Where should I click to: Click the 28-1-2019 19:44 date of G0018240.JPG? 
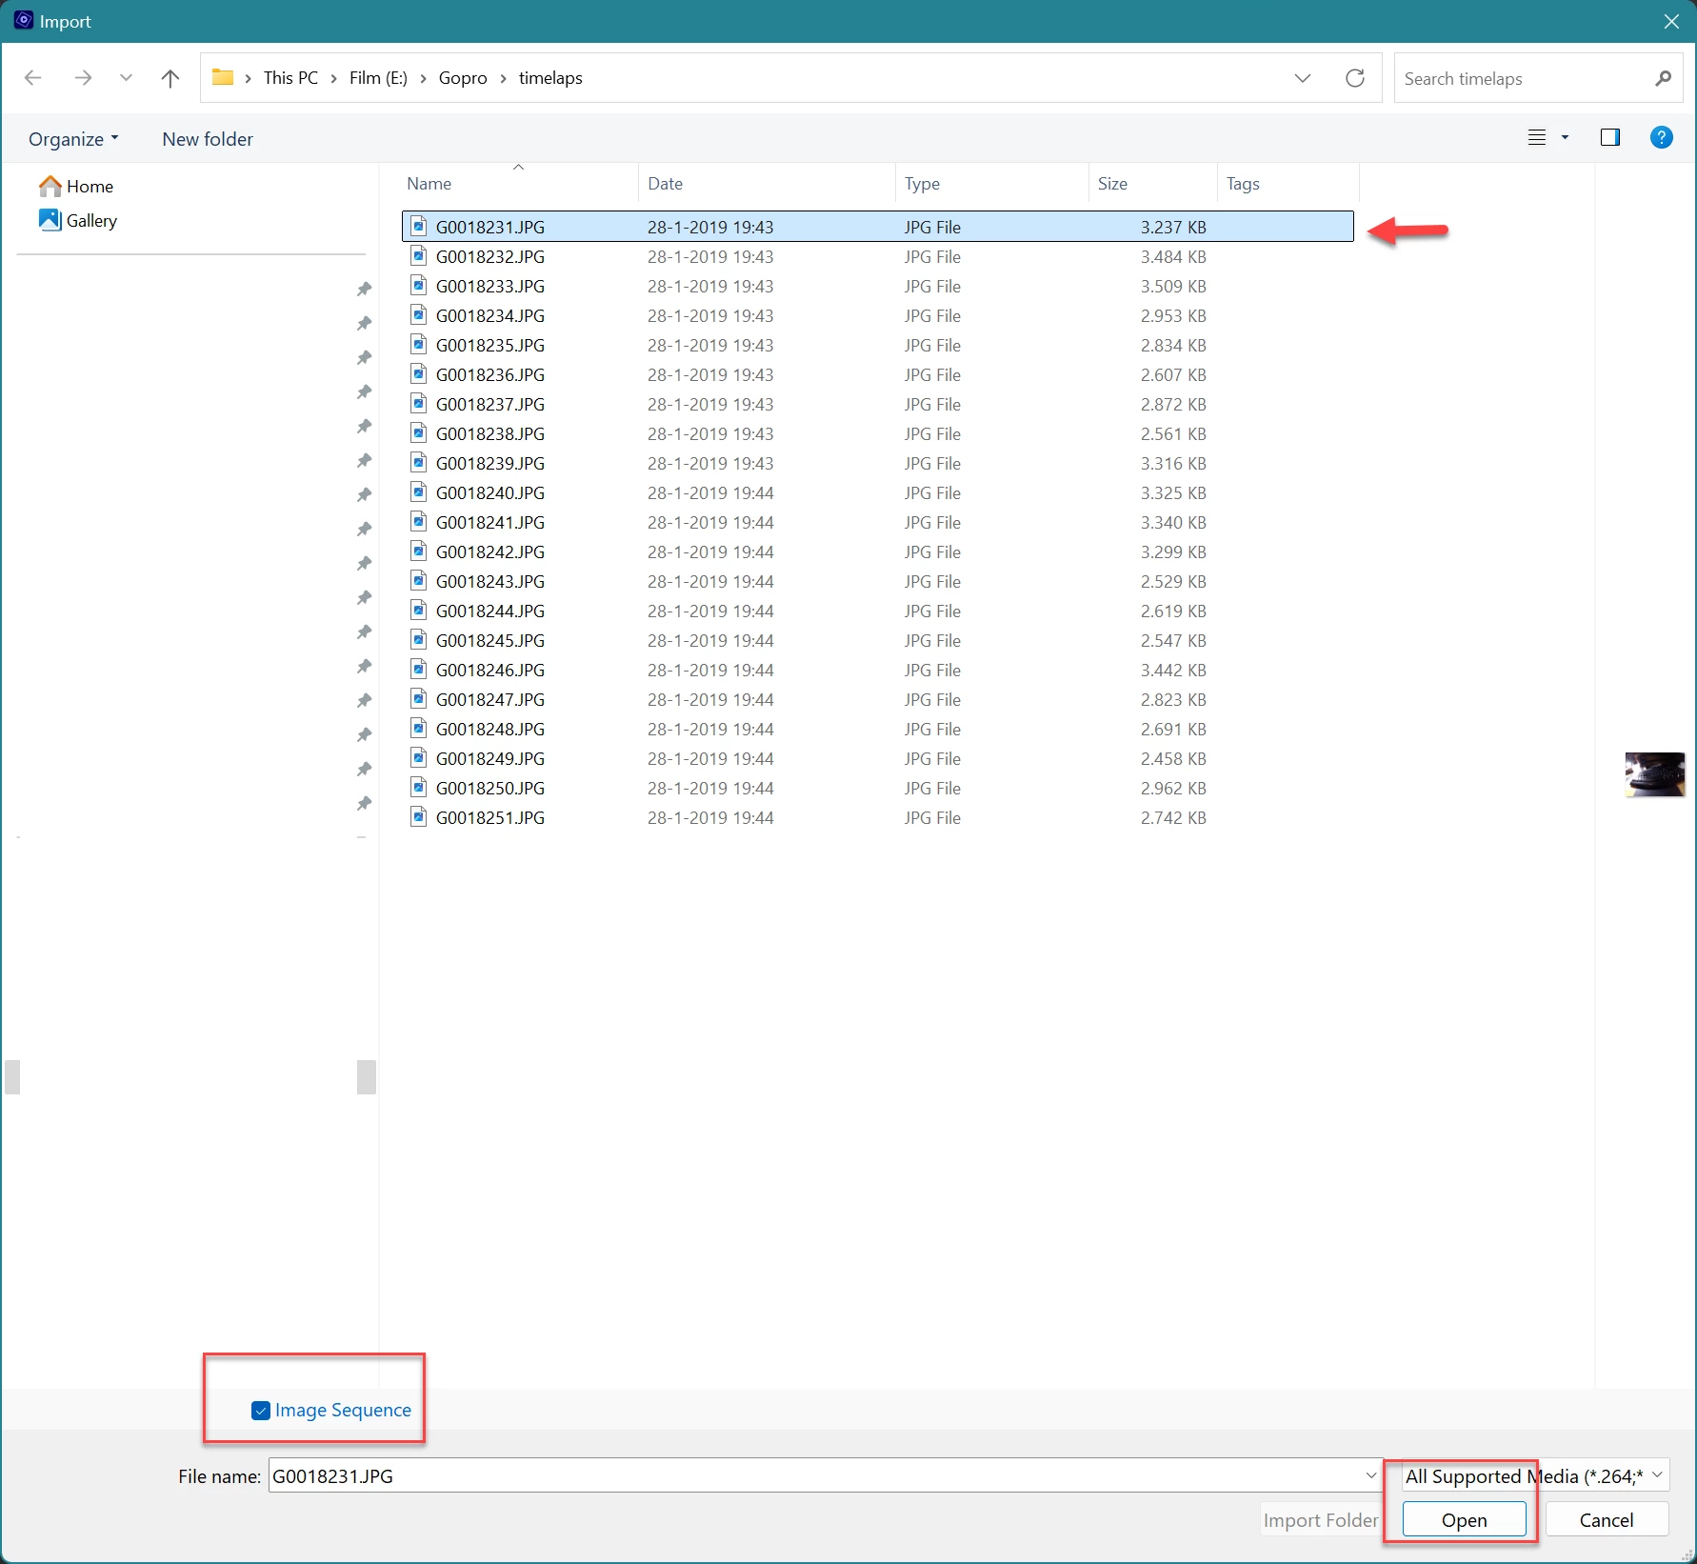tap(710, 492)
